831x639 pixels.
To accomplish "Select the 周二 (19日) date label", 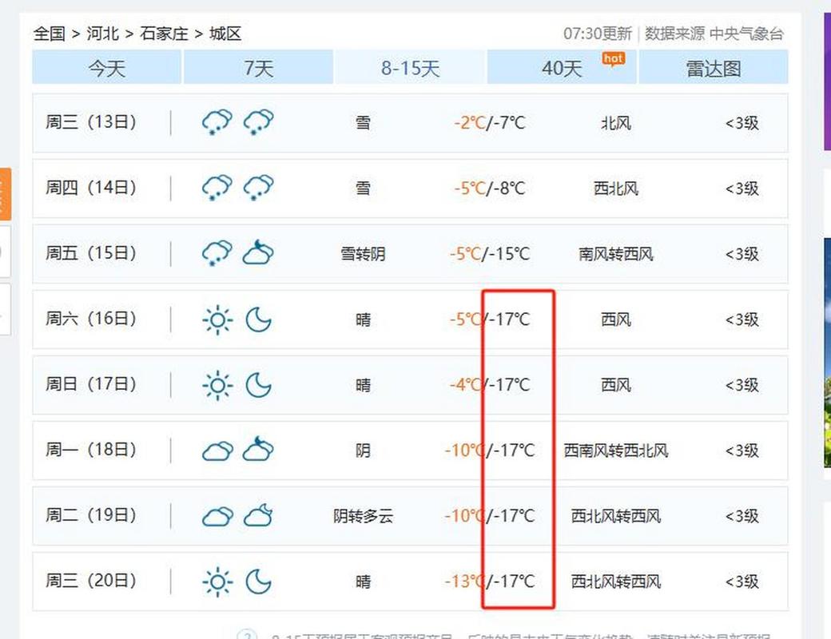I will click(90, 515).
